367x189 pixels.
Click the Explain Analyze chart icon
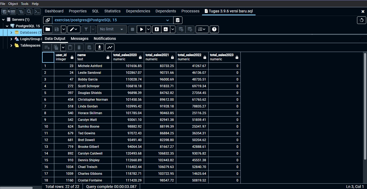click(166, 29)
